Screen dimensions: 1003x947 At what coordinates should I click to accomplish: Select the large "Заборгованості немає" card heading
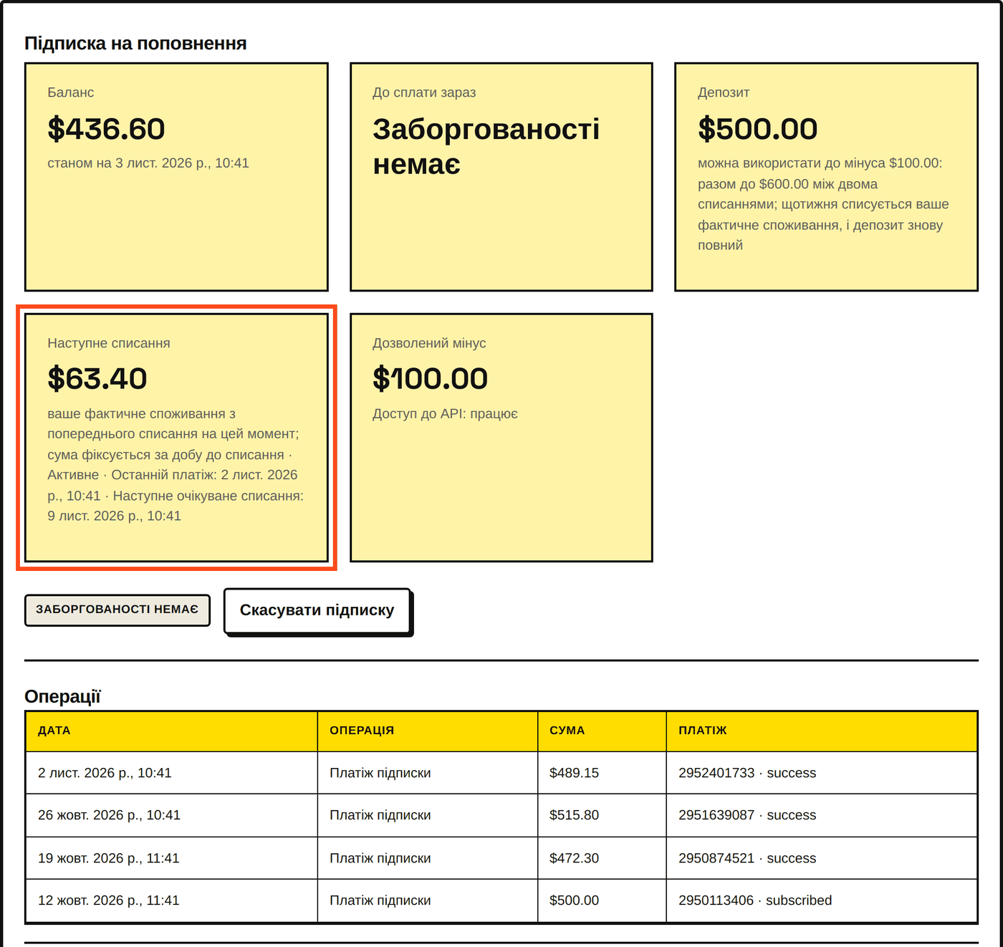click(x=486, y=146)
